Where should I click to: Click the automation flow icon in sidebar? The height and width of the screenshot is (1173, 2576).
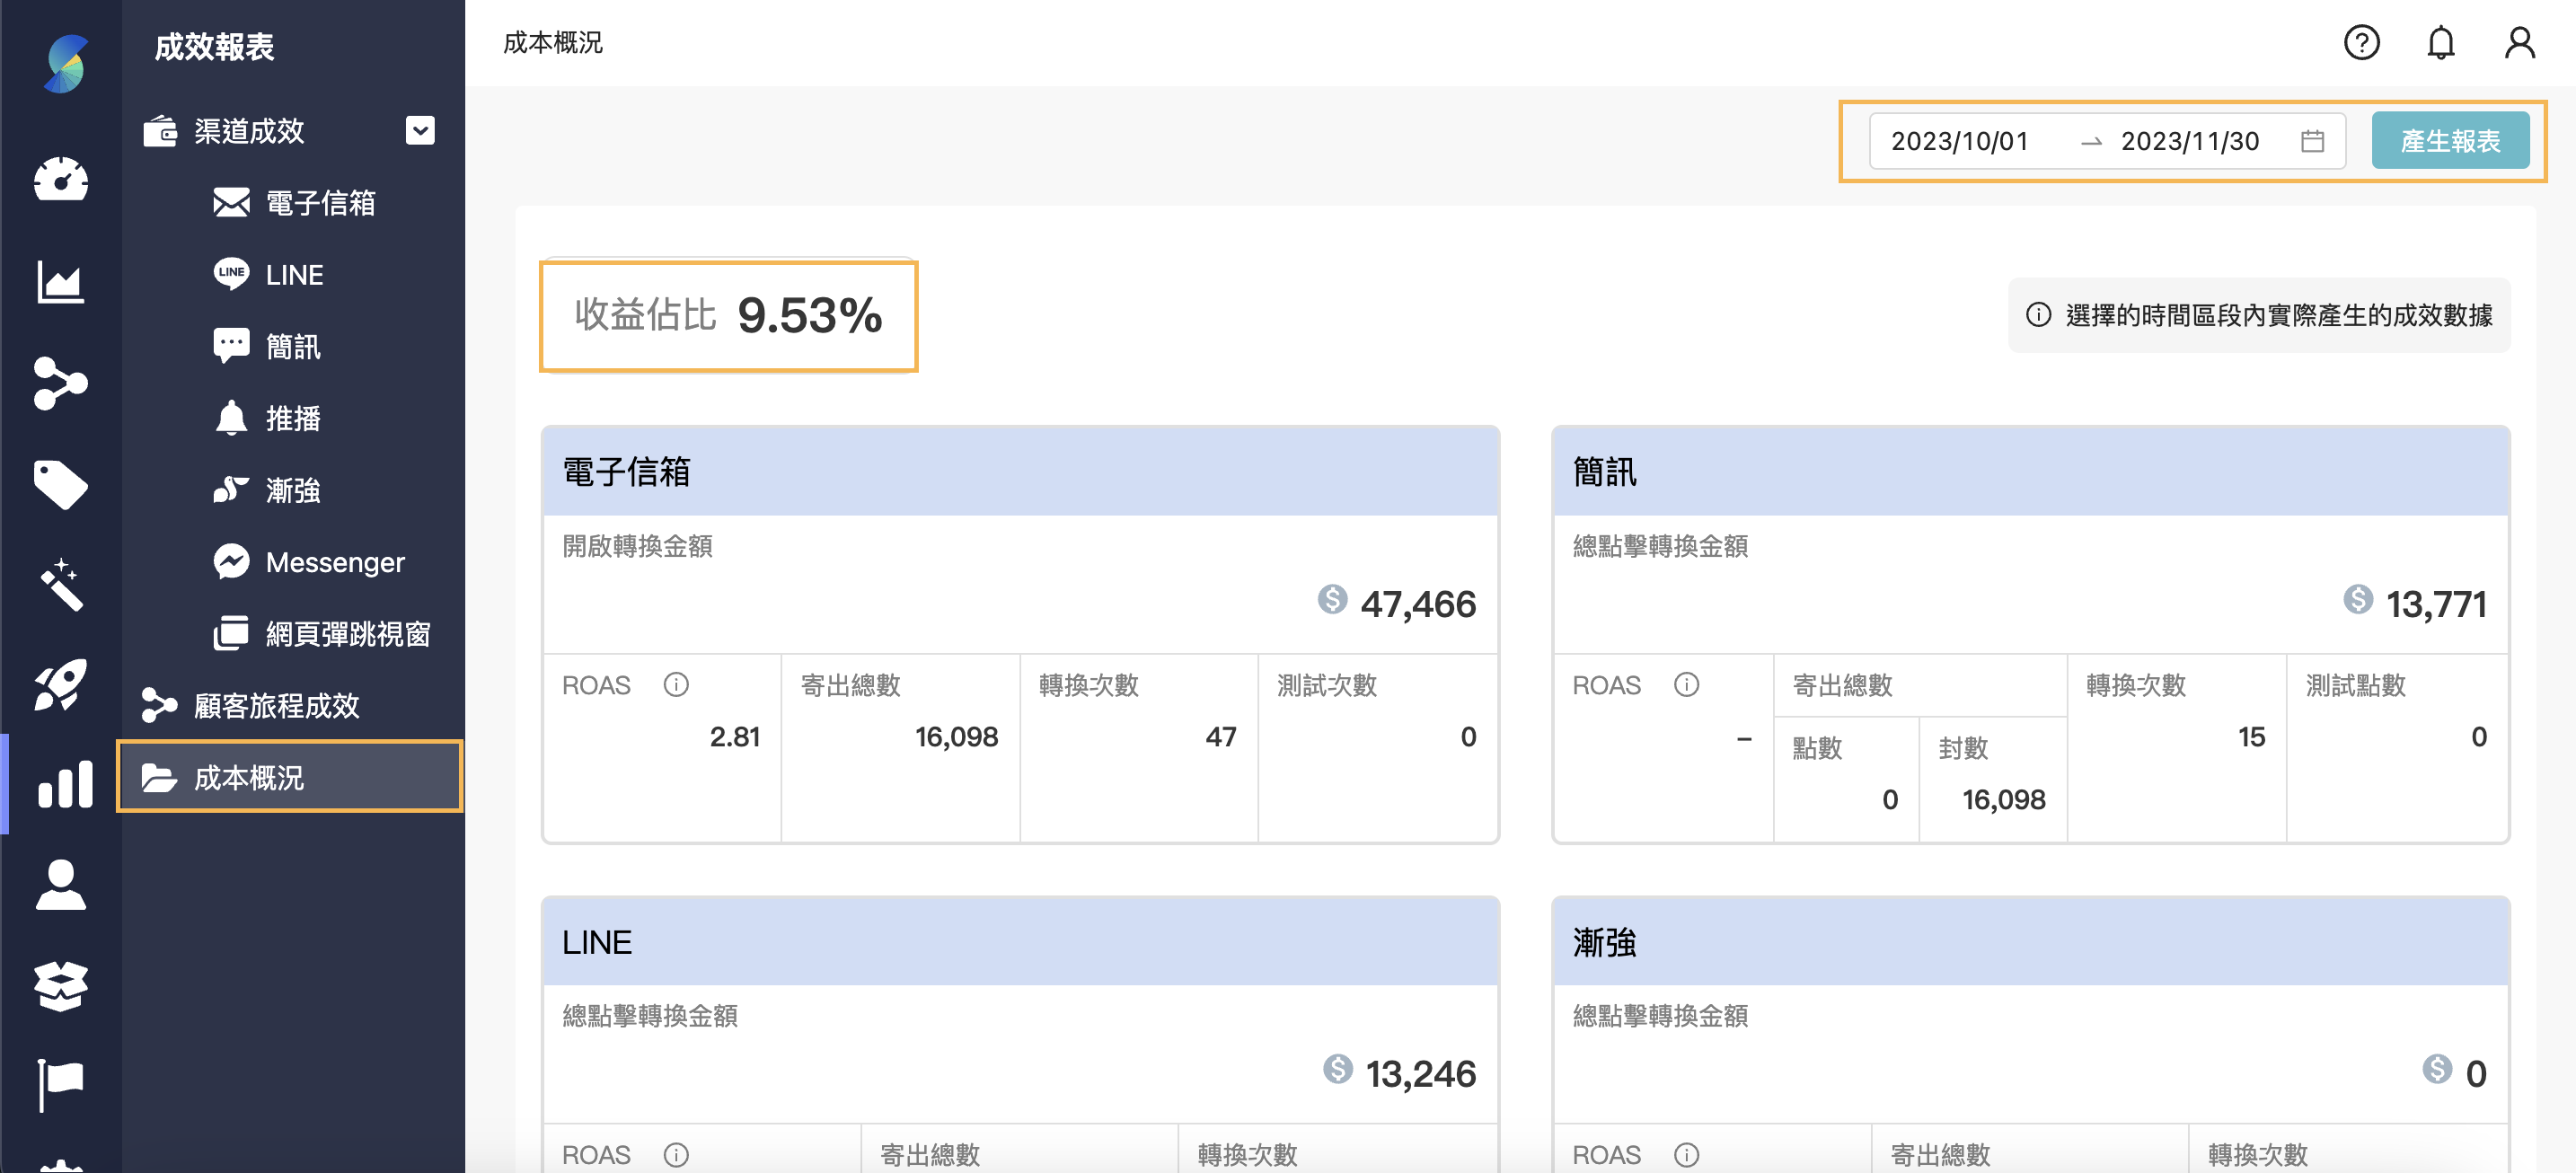60,383
